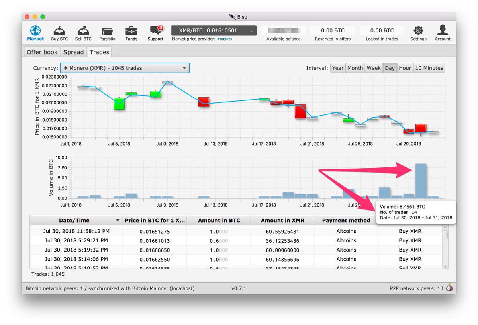Click XMR amount 60.14856696
The height and width of the screenshot is (325, 478).
coord(282,259)
